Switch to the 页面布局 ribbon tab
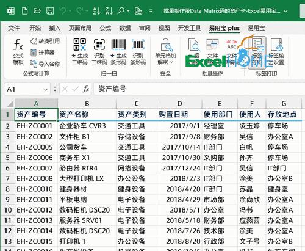Screen dimensions: 305x251 pos(80,28)
